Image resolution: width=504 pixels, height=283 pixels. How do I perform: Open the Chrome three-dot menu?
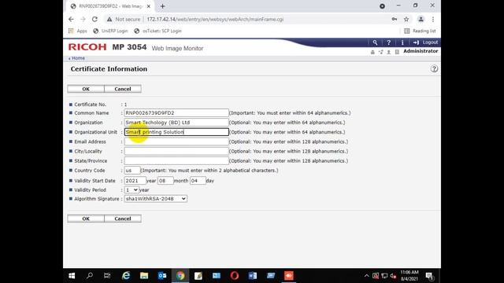433,19
